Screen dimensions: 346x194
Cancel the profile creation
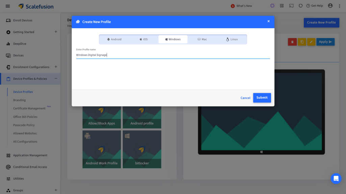click(x=245, y=98)
